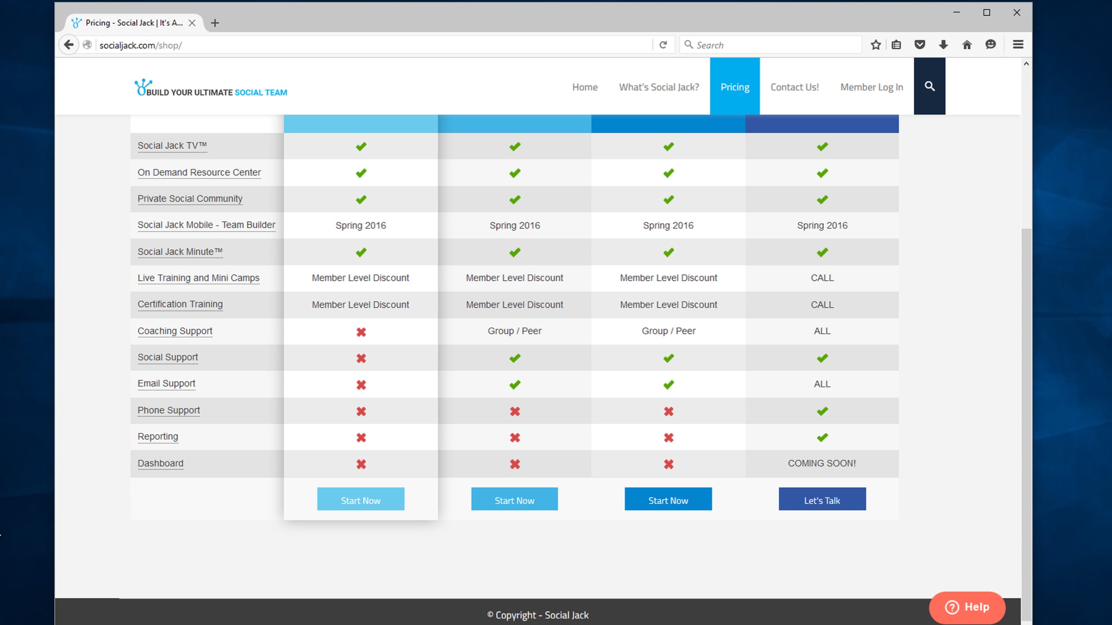
Task: Go to Member Log In page
Action: (x=871, y=87)
